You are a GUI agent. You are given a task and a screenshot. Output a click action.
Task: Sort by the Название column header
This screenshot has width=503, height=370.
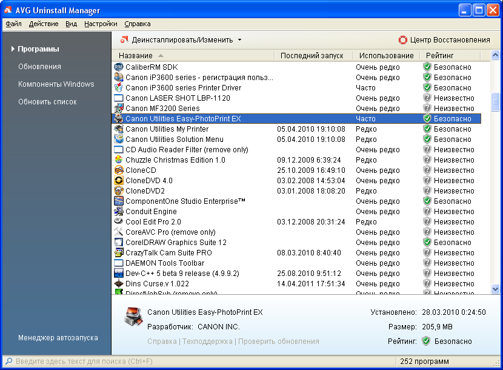tap(193, 56)
